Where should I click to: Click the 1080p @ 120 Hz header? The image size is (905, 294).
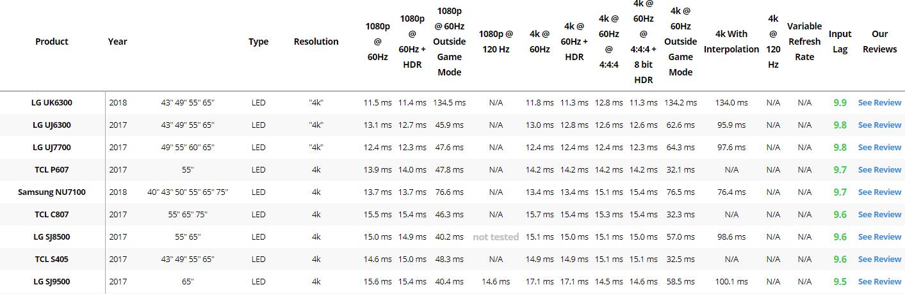pyautogui.click(x=496, y=42)
